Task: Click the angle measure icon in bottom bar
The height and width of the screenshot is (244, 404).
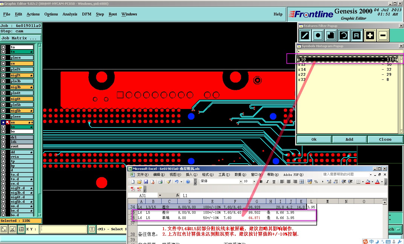Action: (x=12, y=229)
